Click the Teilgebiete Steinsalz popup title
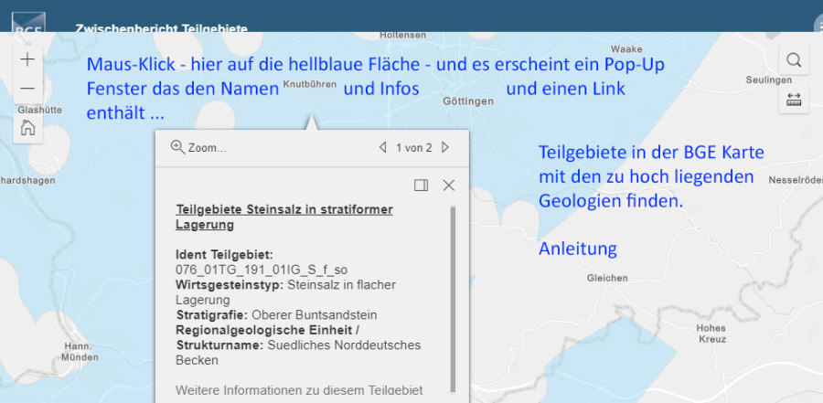 tap(283, 217)
